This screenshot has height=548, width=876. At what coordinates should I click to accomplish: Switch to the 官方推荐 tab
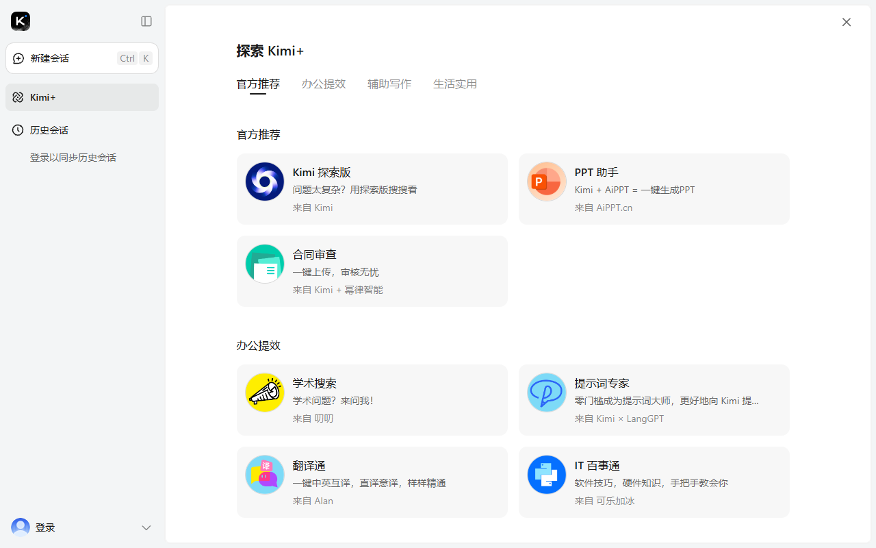pyautogui.click(x=258, y=84)
